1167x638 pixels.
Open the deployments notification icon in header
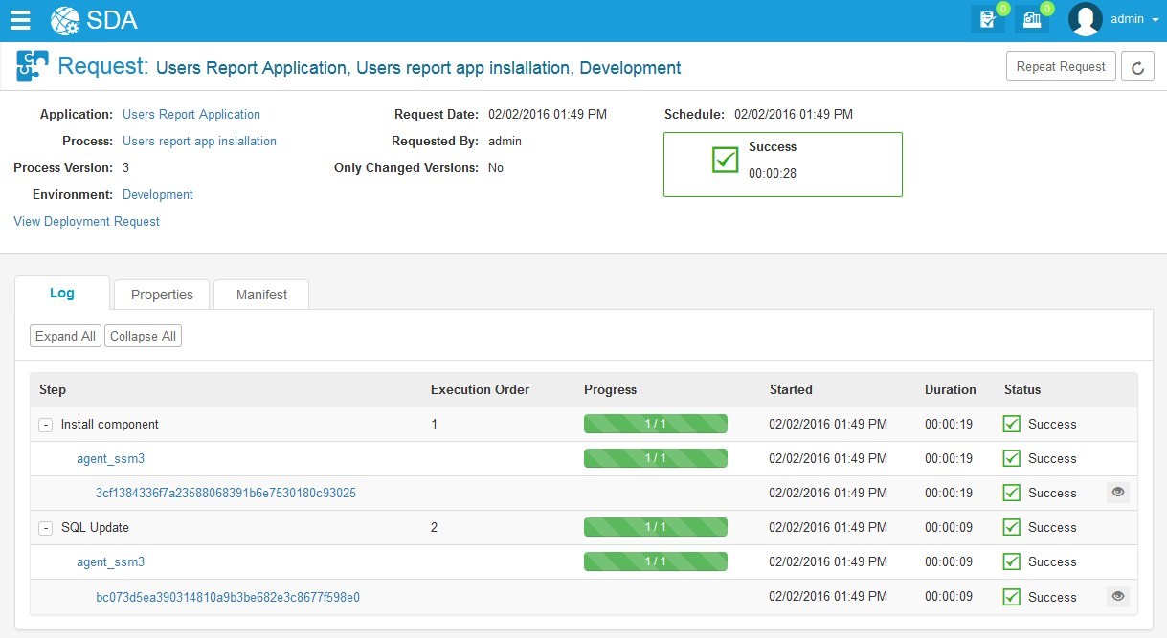[1031, 19]
